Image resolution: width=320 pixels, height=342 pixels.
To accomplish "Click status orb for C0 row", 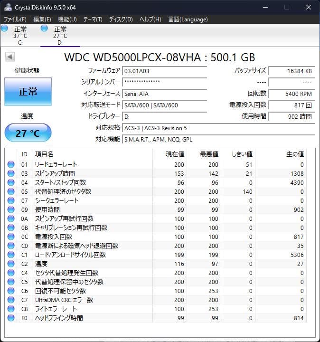I will pyautogui.click(x=11, y=246).
